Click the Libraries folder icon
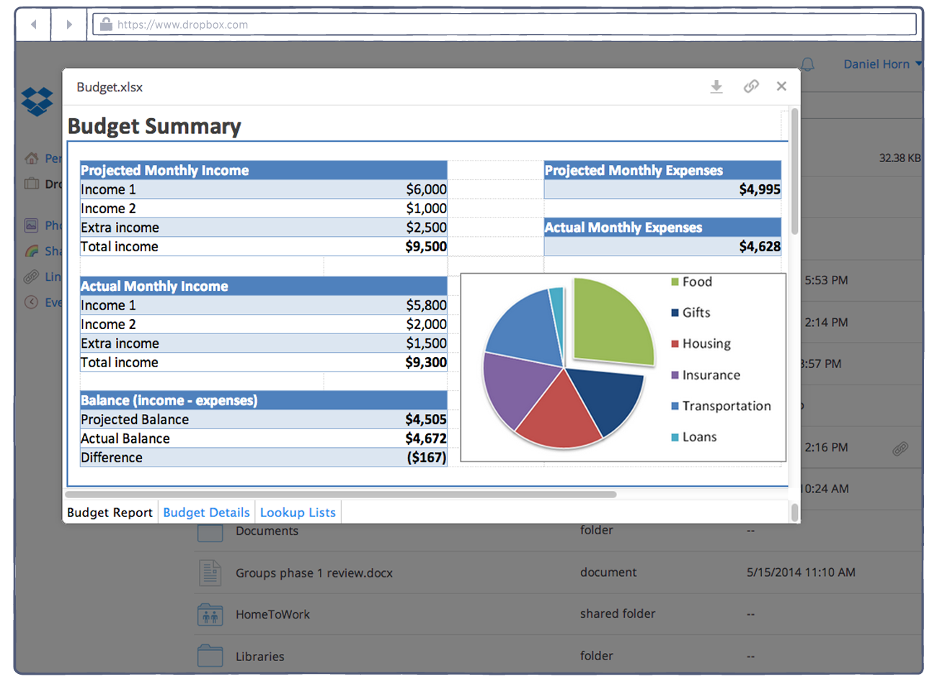937x679 pixels. [x=210, y=656]
